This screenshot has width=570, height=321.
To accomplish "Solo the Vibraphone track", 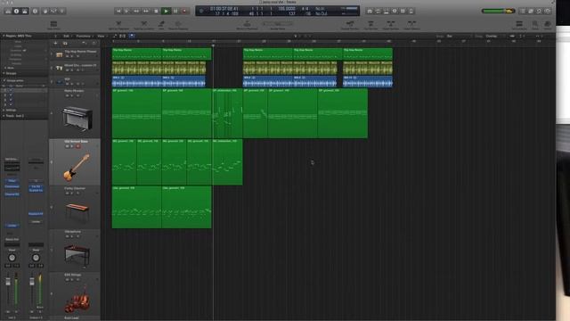I will (x=72, y=236).
